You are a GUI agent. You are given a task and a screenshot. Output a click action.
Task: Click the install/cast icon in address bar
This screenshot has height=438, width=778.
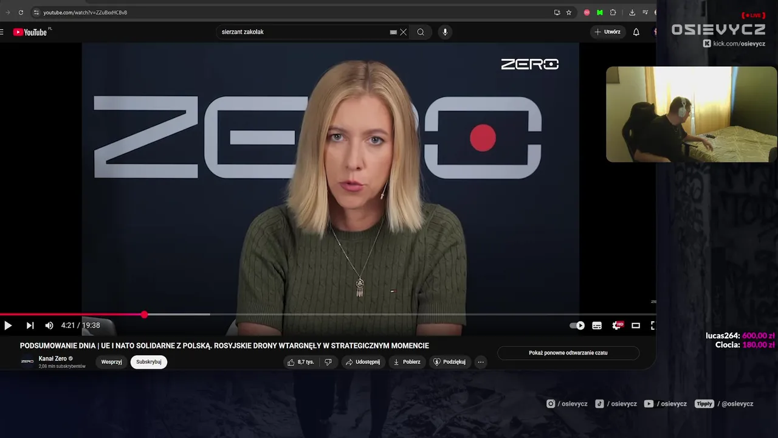(557, 12)
